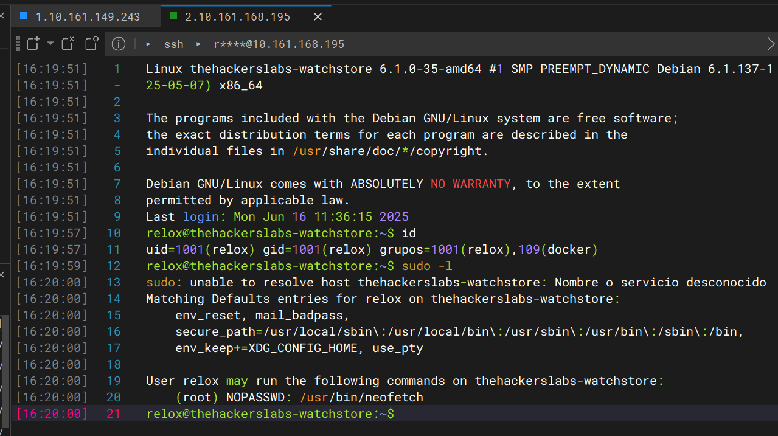Click the close session icon with x mark
This screenshot has height=436, width=778.
68,44
